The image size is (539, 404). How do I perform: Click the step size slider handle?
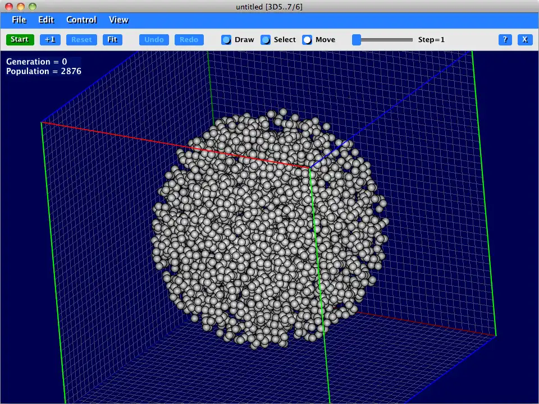[357, 39]
